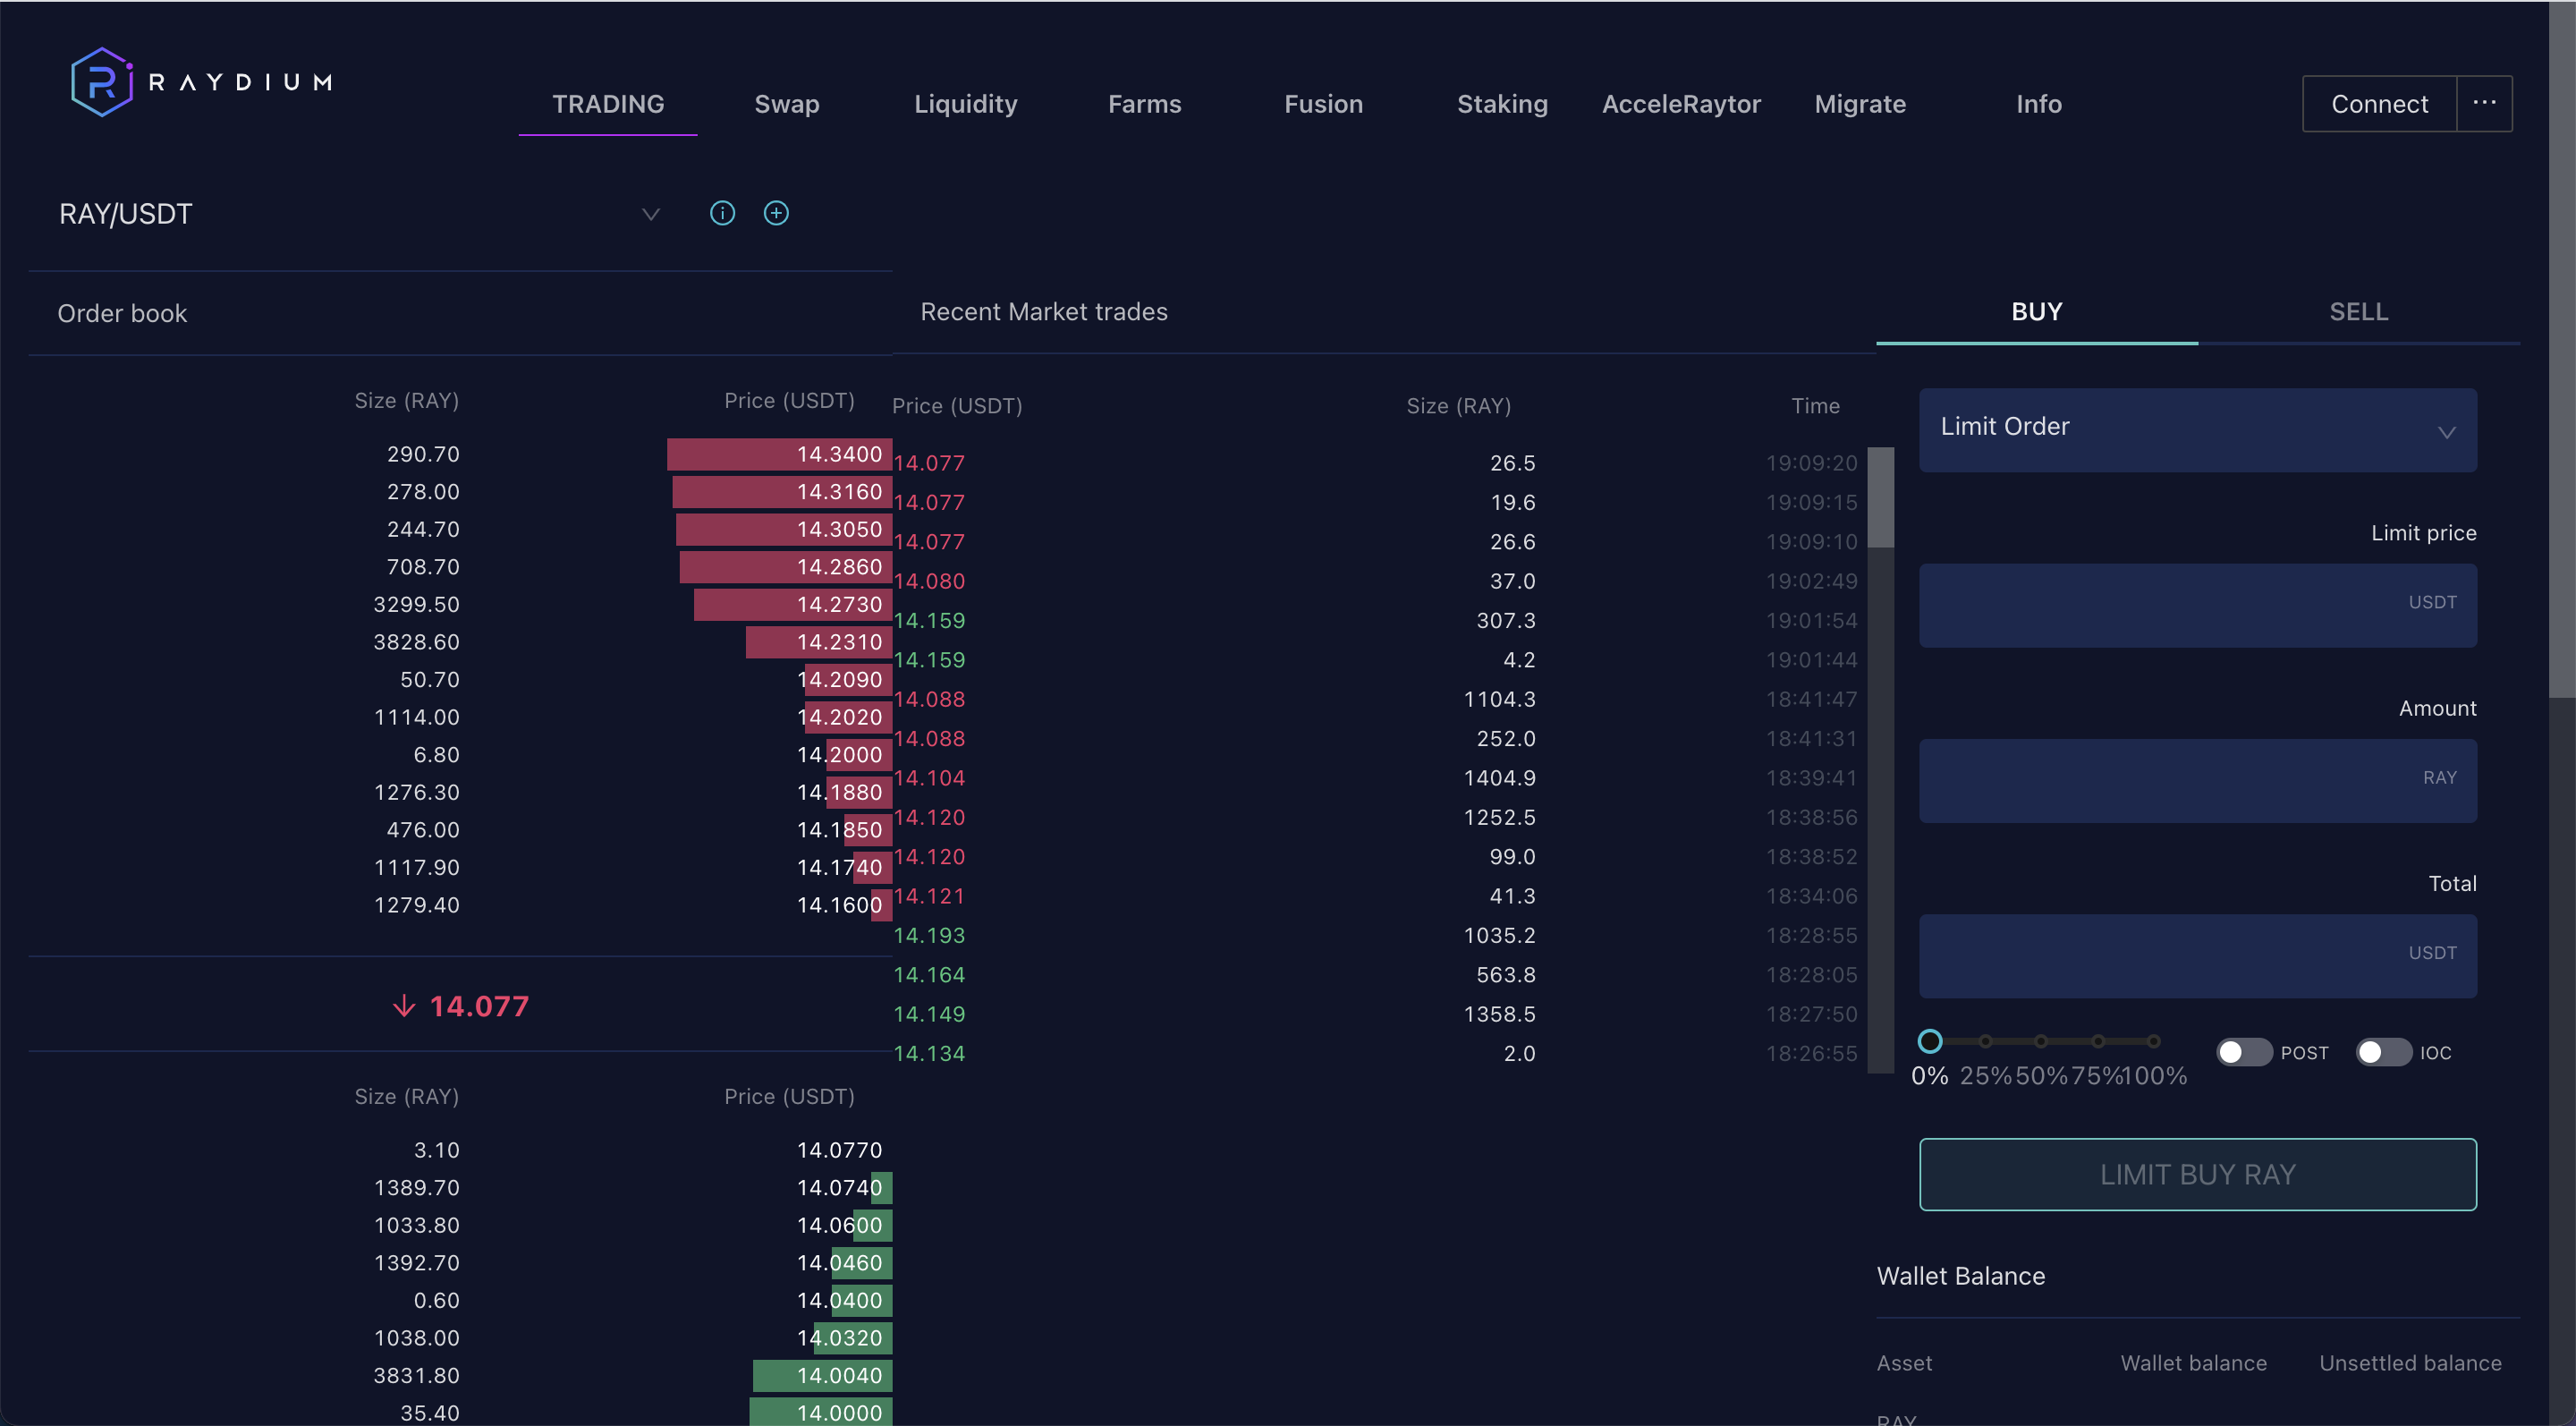This screenshot has height=1426, width=2576.
Task: Open the Limit Order type dropdown
Action: coord(2197,430)
